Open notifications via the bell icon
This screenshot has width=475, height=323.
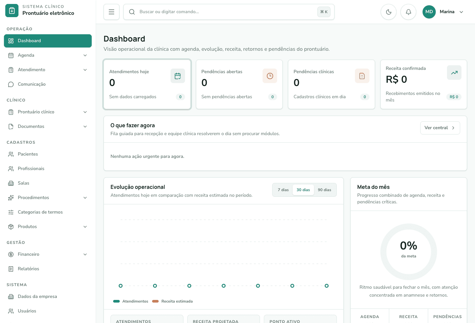(x=408, y=12)
